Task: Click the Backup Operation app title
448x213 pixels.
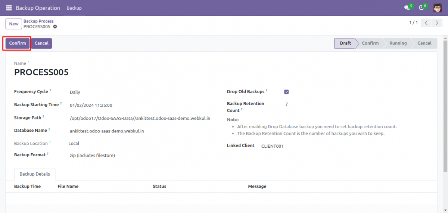Action: [x=38, y=8]
